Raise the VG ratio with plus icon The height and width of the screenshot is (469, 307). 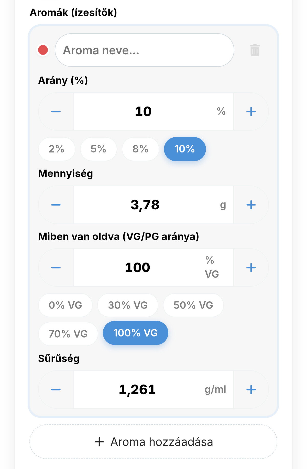click(x=251, y=268)
